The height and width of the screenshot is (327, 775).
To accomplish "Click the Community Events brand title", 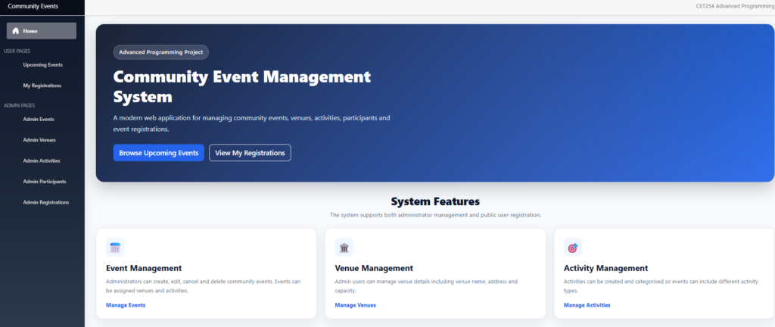I will (x=33, y=6).
